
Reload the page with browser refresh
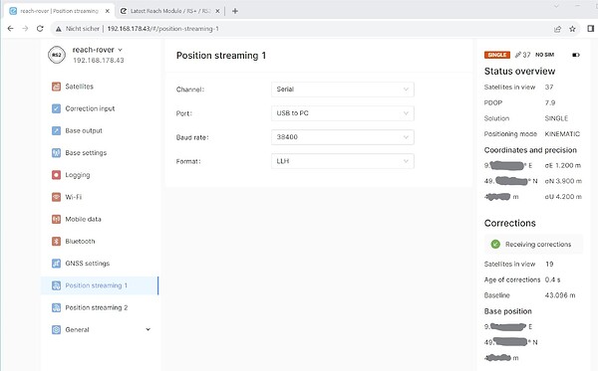point(40,29)
